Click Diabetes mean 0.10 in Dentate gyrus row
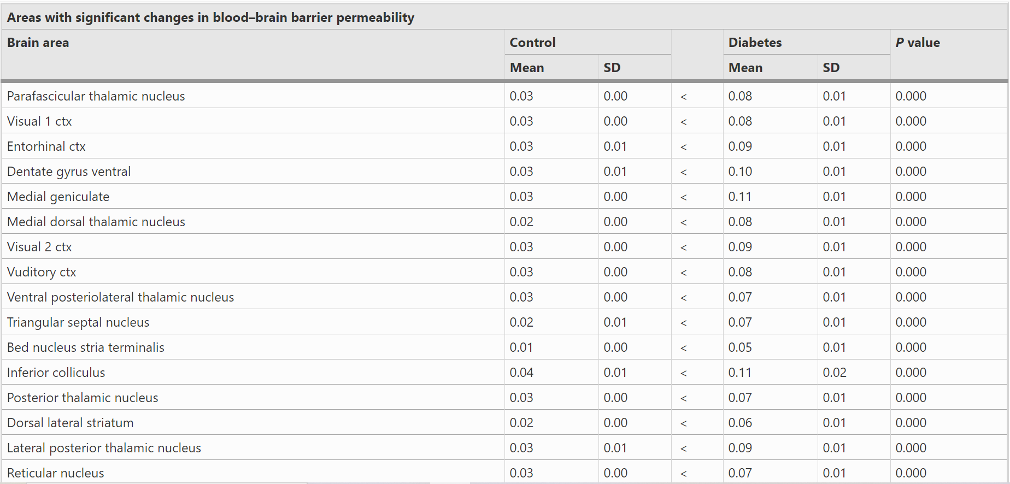This screenshot has height=484, width=1010. point(740,172)
